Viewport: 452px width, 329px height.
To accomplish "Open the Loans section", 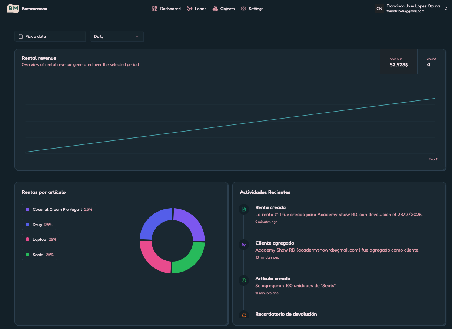I will (196, 8).
